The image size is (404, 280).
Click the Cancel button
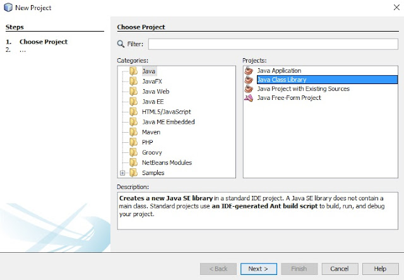tap(340, 269)
